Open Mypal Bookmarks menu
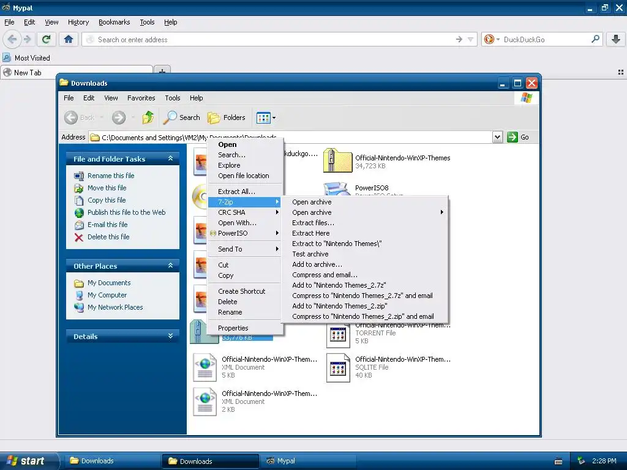Image resolution: width=627 pixels, height=470 pixels. (115, 22)
